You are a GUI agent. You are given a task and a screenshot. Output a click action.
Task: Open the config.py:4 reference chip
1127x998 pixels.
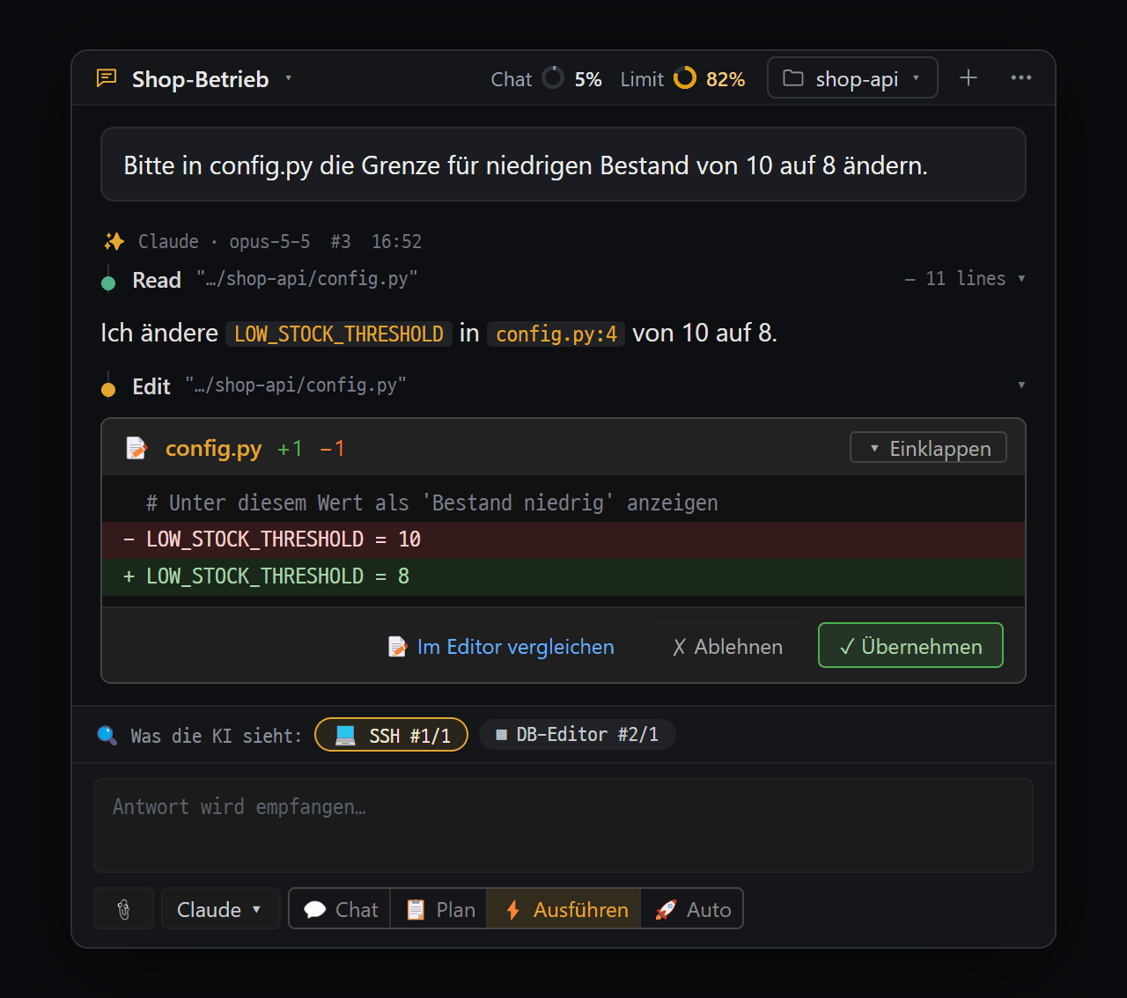click(556, 334)
